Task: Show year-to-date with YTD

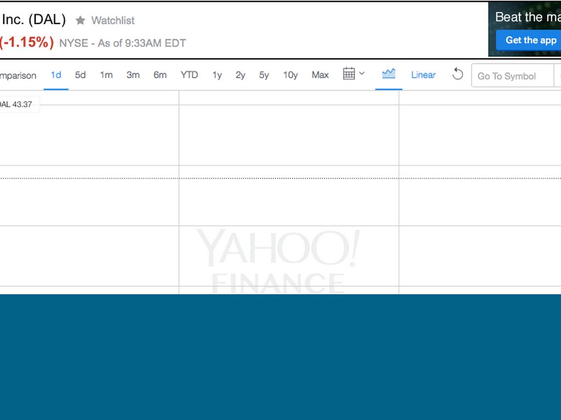Action: click(x=189, y=75)
